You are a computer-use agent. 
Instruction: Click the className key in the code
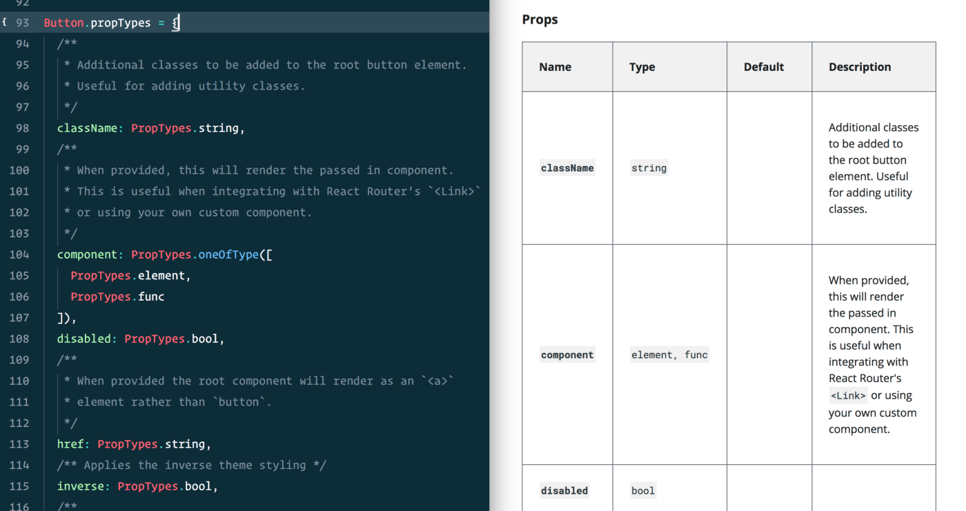point(87,128)
